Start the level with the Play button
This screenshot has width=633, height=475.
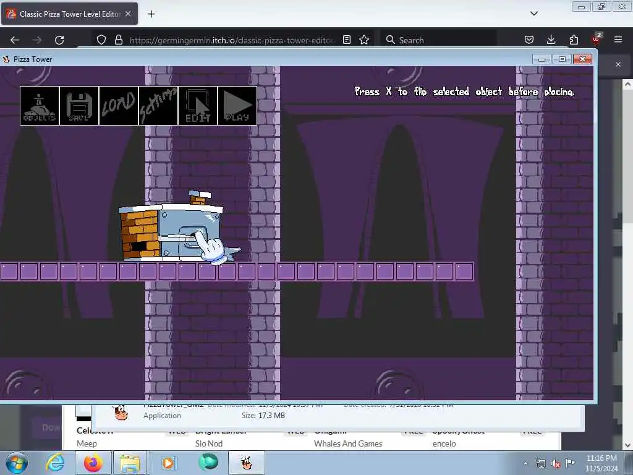coord(237,106)
